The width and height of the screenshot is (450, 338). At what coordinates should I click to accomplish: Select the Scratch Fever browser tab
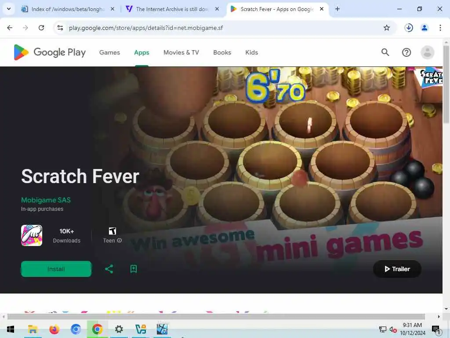277,9
